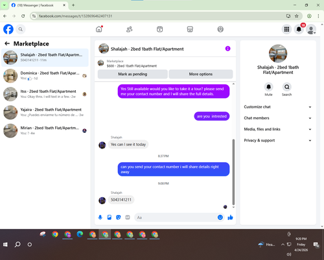The image size is (324, 260).
Task: Record a voice clip microphone icon
Action: [100, 217]
